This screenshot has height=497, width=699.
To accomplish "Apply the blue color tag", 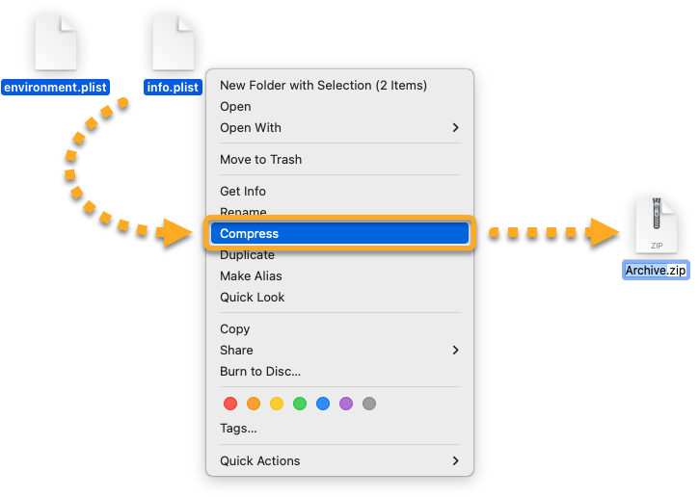I will coord(323,404).
